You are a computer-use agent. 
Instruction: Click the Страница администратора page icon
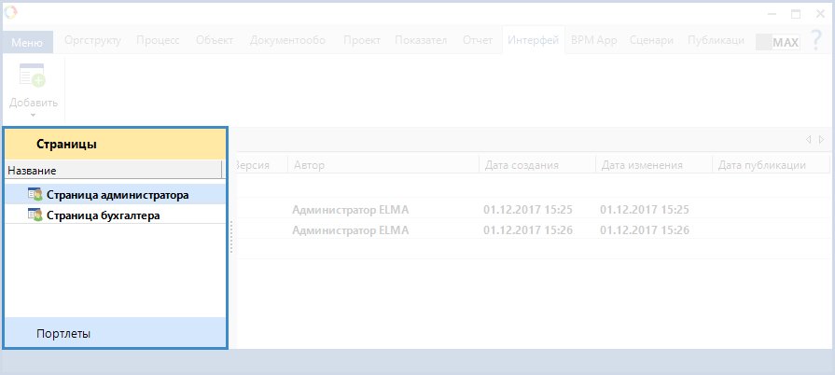[x=35, y=194]
